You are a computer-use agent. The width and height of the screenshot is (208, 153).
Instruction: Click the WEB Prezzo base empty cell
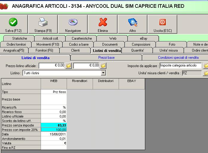pos(54,99)
